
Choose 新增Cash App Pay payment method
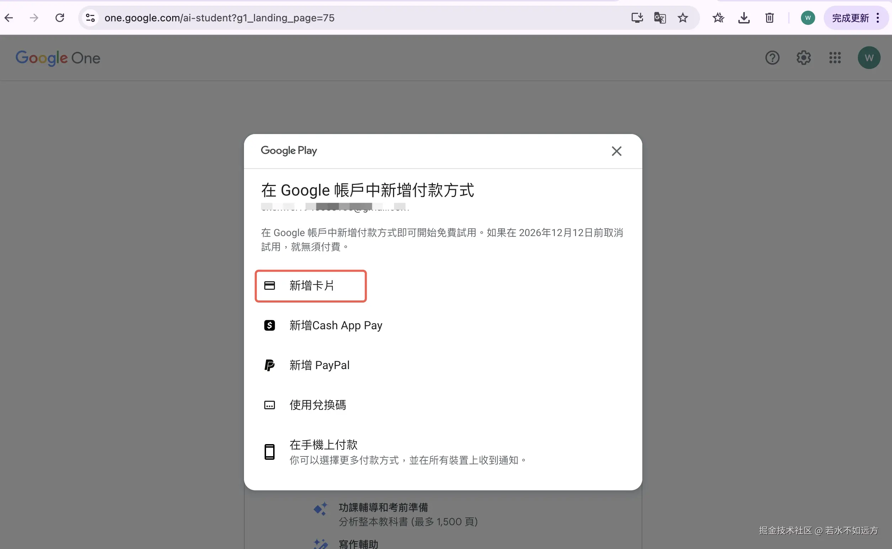click(x=335, y=325)
